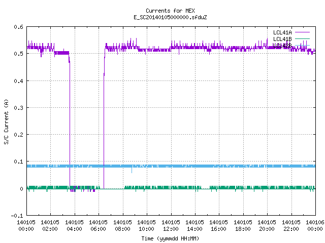Click the purple legend line sample for LCL41A
Viewport: 325px width, 243px height.
tap(302, 32)
